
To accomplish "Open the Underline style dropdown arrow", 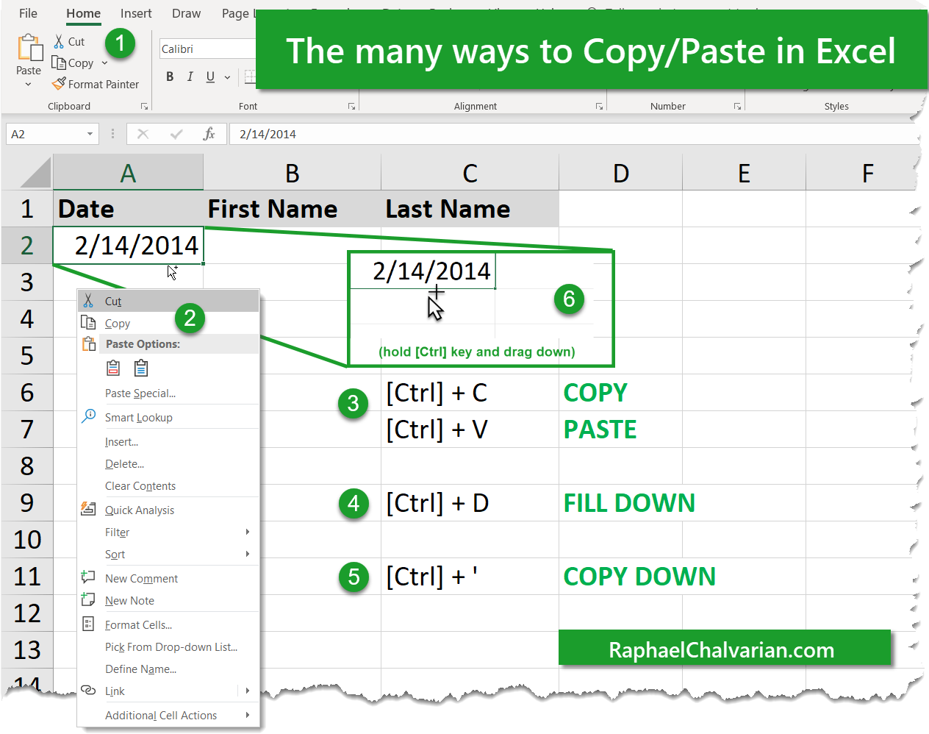I will 227,77.
